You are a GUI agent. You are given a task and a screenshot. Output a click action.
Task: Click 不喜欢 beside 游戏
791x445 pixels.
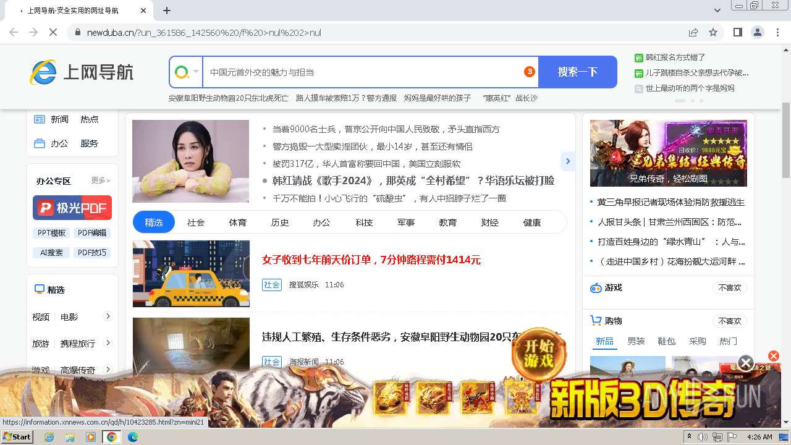coord(730,288)
